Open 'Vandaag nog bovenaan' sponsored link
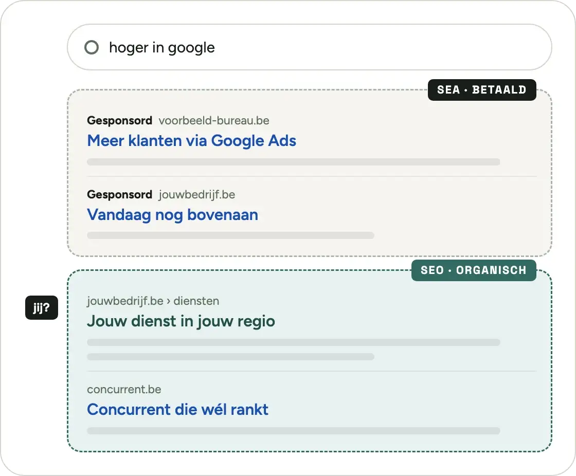The image size is (576, 476). 173,215
